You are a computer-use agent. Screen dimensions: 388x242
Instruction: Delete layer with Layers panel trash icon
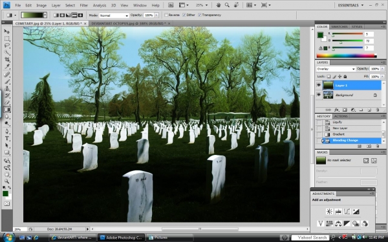tap(378, 110)
